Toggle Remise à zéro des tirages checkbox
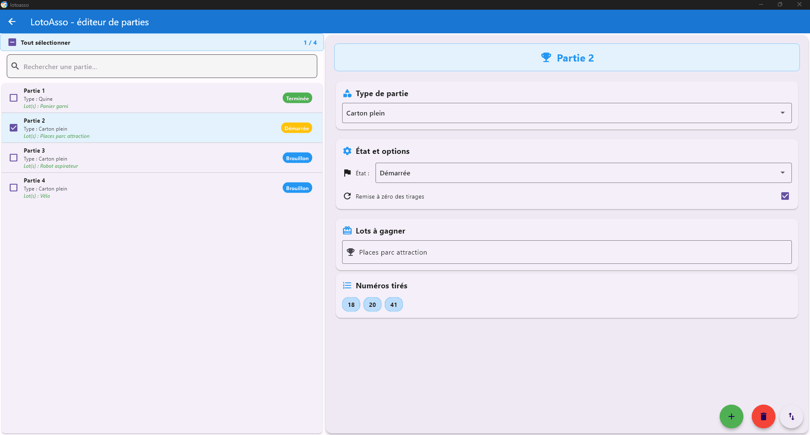This screenshot has height=435, width=810. [785, 196]
